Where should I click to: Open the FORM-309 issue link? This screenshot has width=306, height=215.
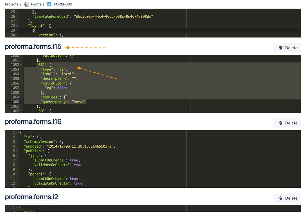click(63, 4)
